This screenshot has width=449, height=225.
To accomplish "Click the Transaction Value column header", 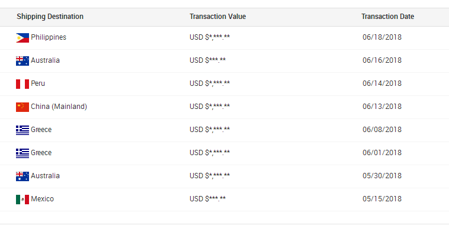I will pos(217,17).
